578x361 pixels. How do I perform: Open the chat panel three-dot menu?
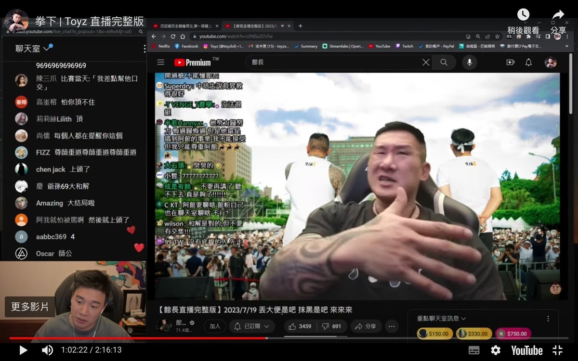pyautogui.click(x=144, y=49)
